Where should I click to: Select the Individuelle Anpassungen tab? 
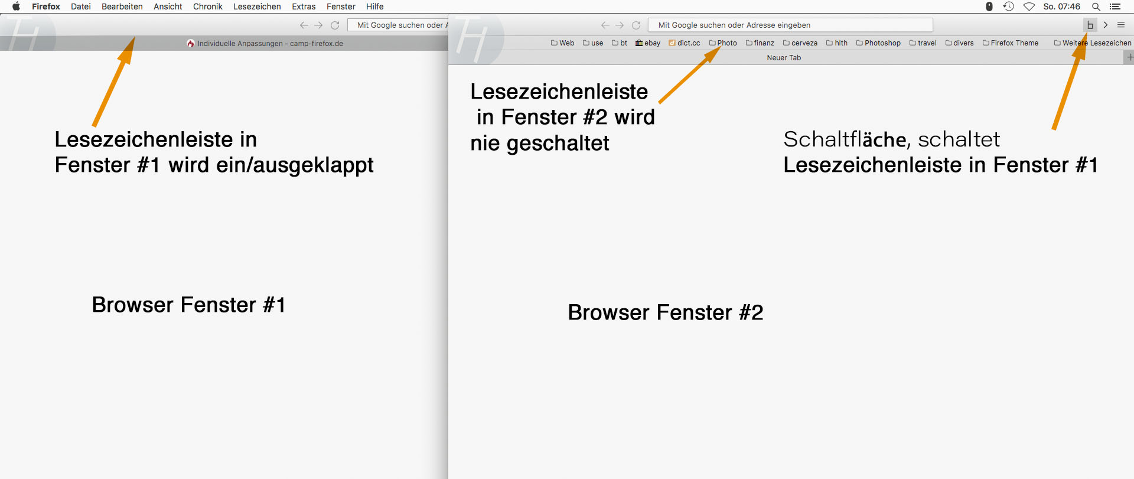(x=265, y=44)
